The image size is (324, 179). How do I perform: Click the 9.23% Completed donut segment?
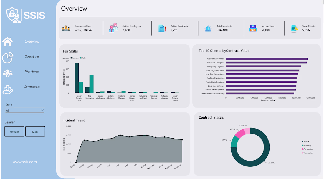click(241, 133)
